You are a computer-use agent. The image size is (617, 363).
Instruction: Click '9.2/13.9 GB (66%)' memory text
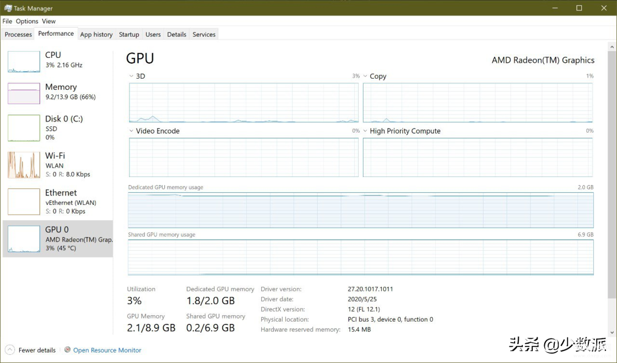pos(71,97)
